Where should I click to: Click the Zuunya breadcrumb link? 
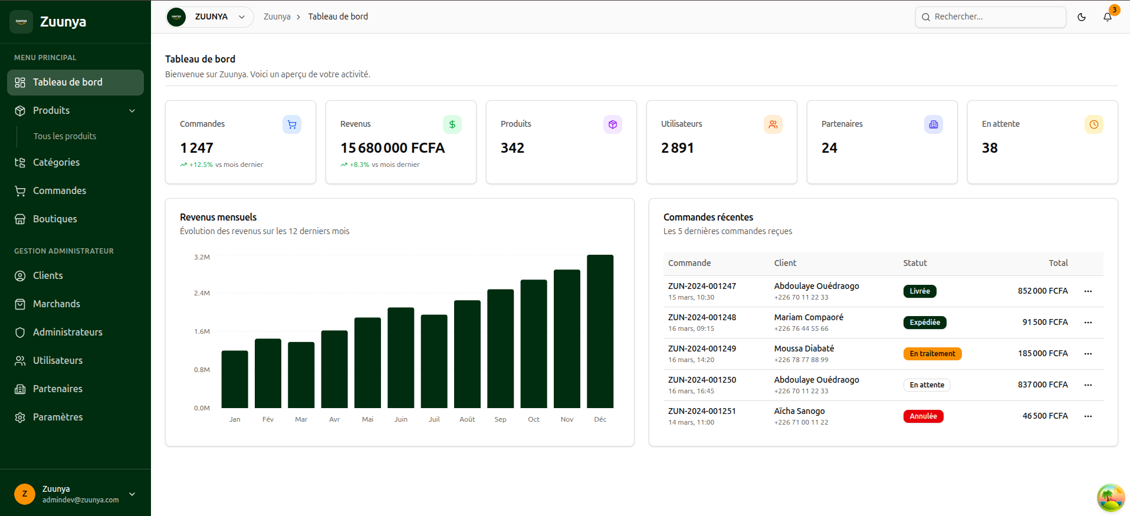[x=277, y=17]
